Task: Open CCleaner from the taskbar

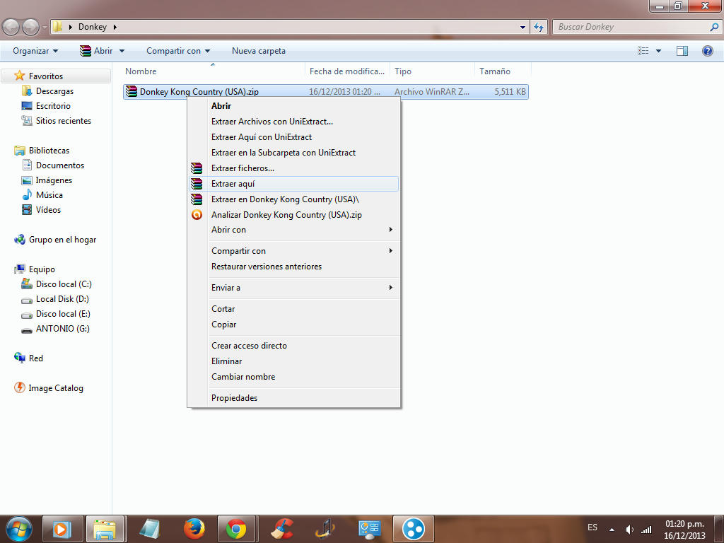Action: pos(282,529)
